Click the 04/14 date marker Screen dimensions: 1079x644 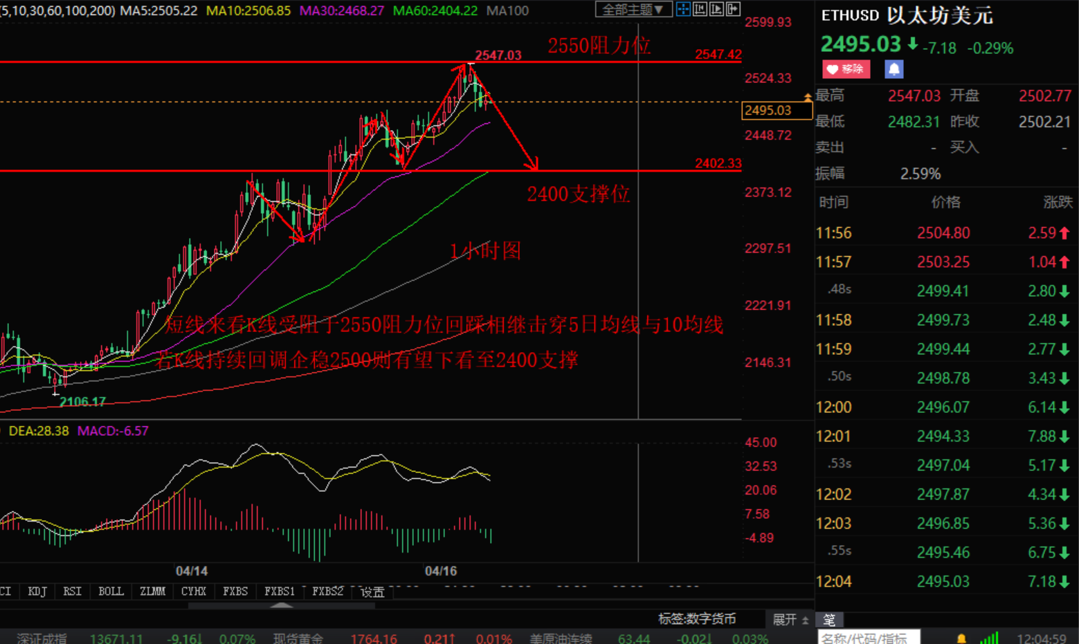tap(191, 571)
